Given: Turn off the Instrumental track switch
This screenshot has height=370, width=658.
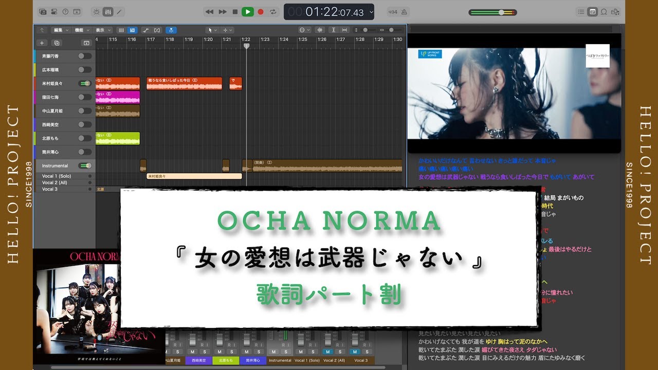Looking at the screenshot, I should (x=84, y=165).
